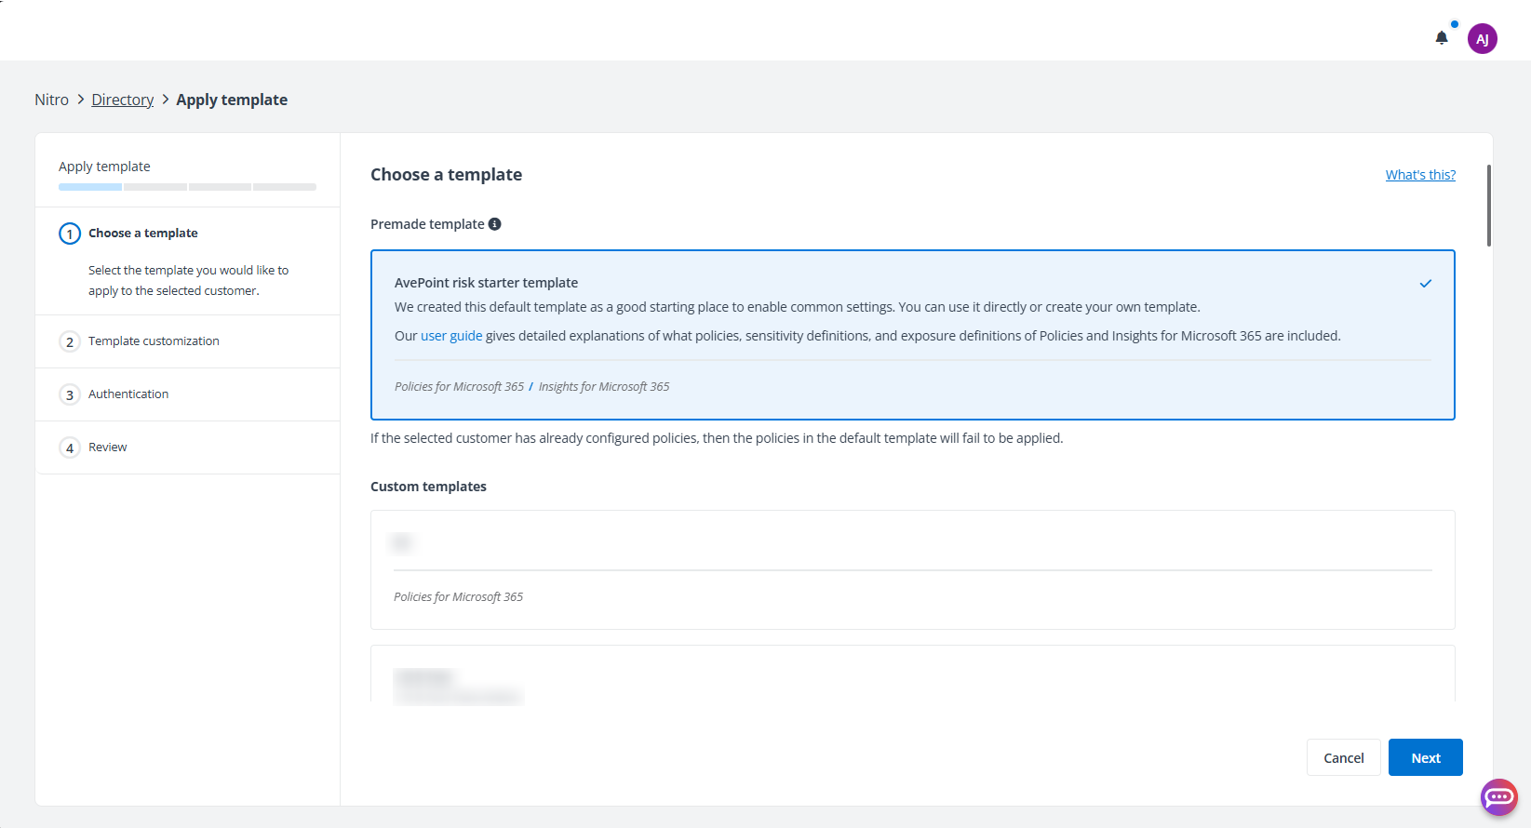Go to the Review step
This screenshot has width=1531, height=828.
(108, 447)
